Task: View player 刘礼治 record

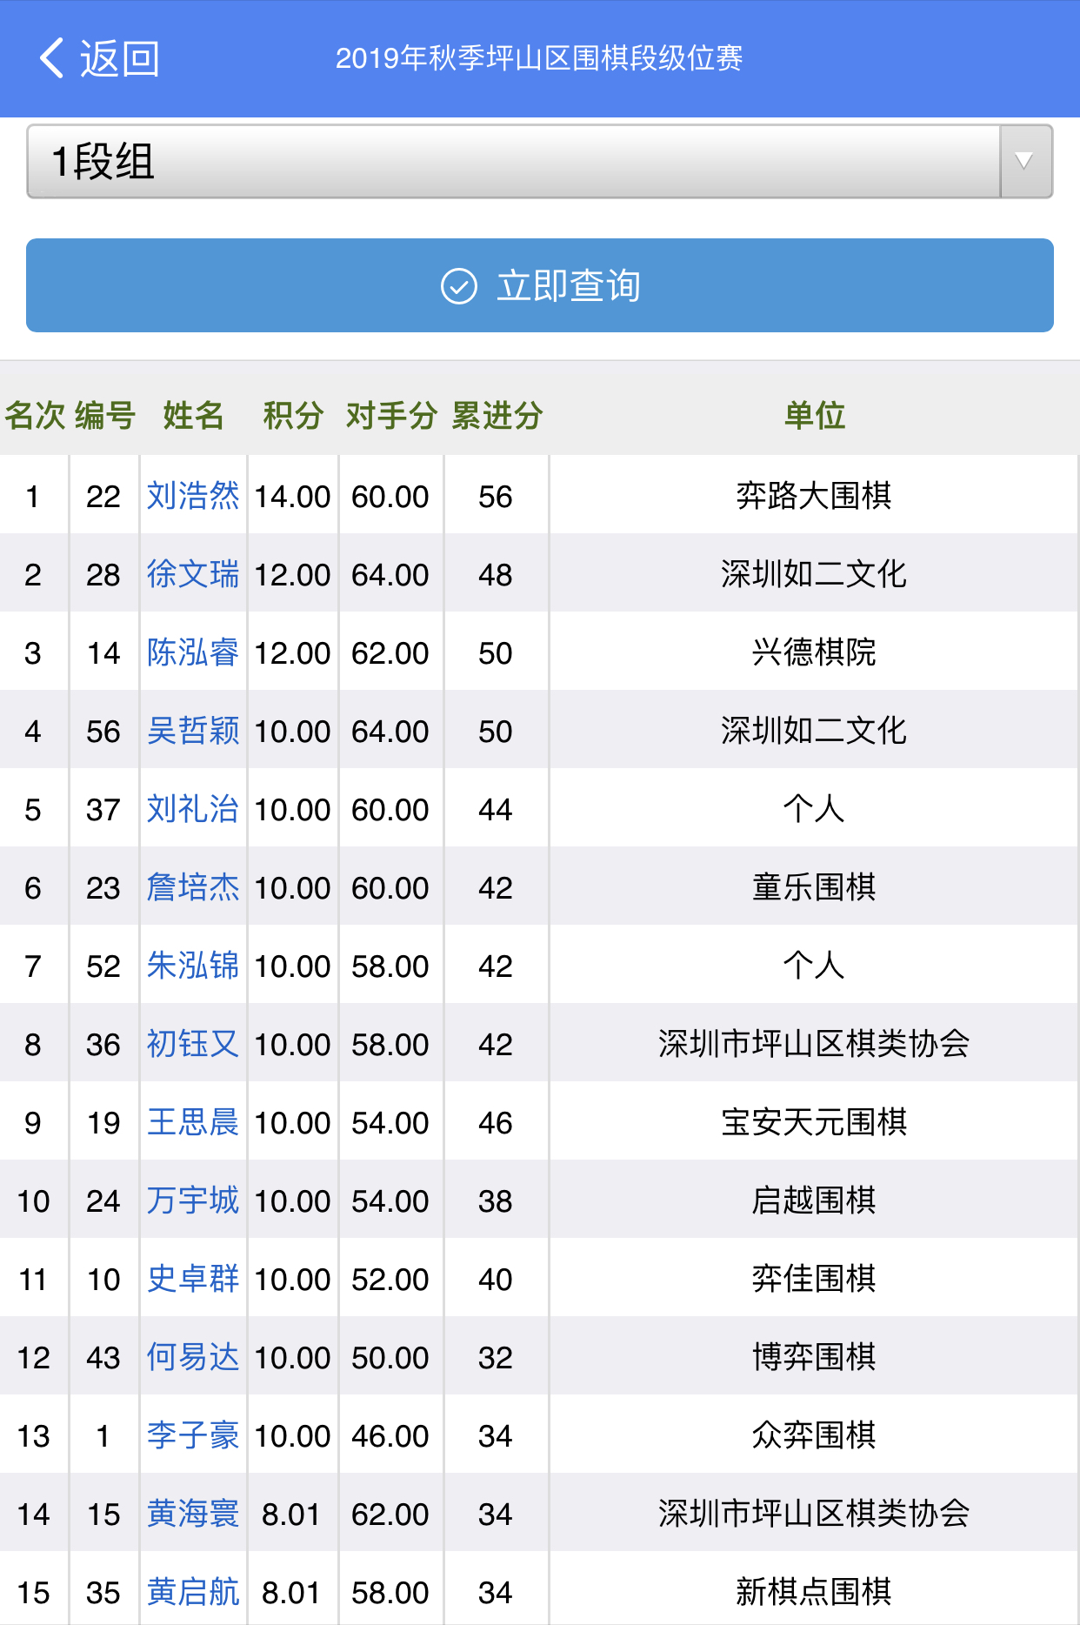Action: 192,809
